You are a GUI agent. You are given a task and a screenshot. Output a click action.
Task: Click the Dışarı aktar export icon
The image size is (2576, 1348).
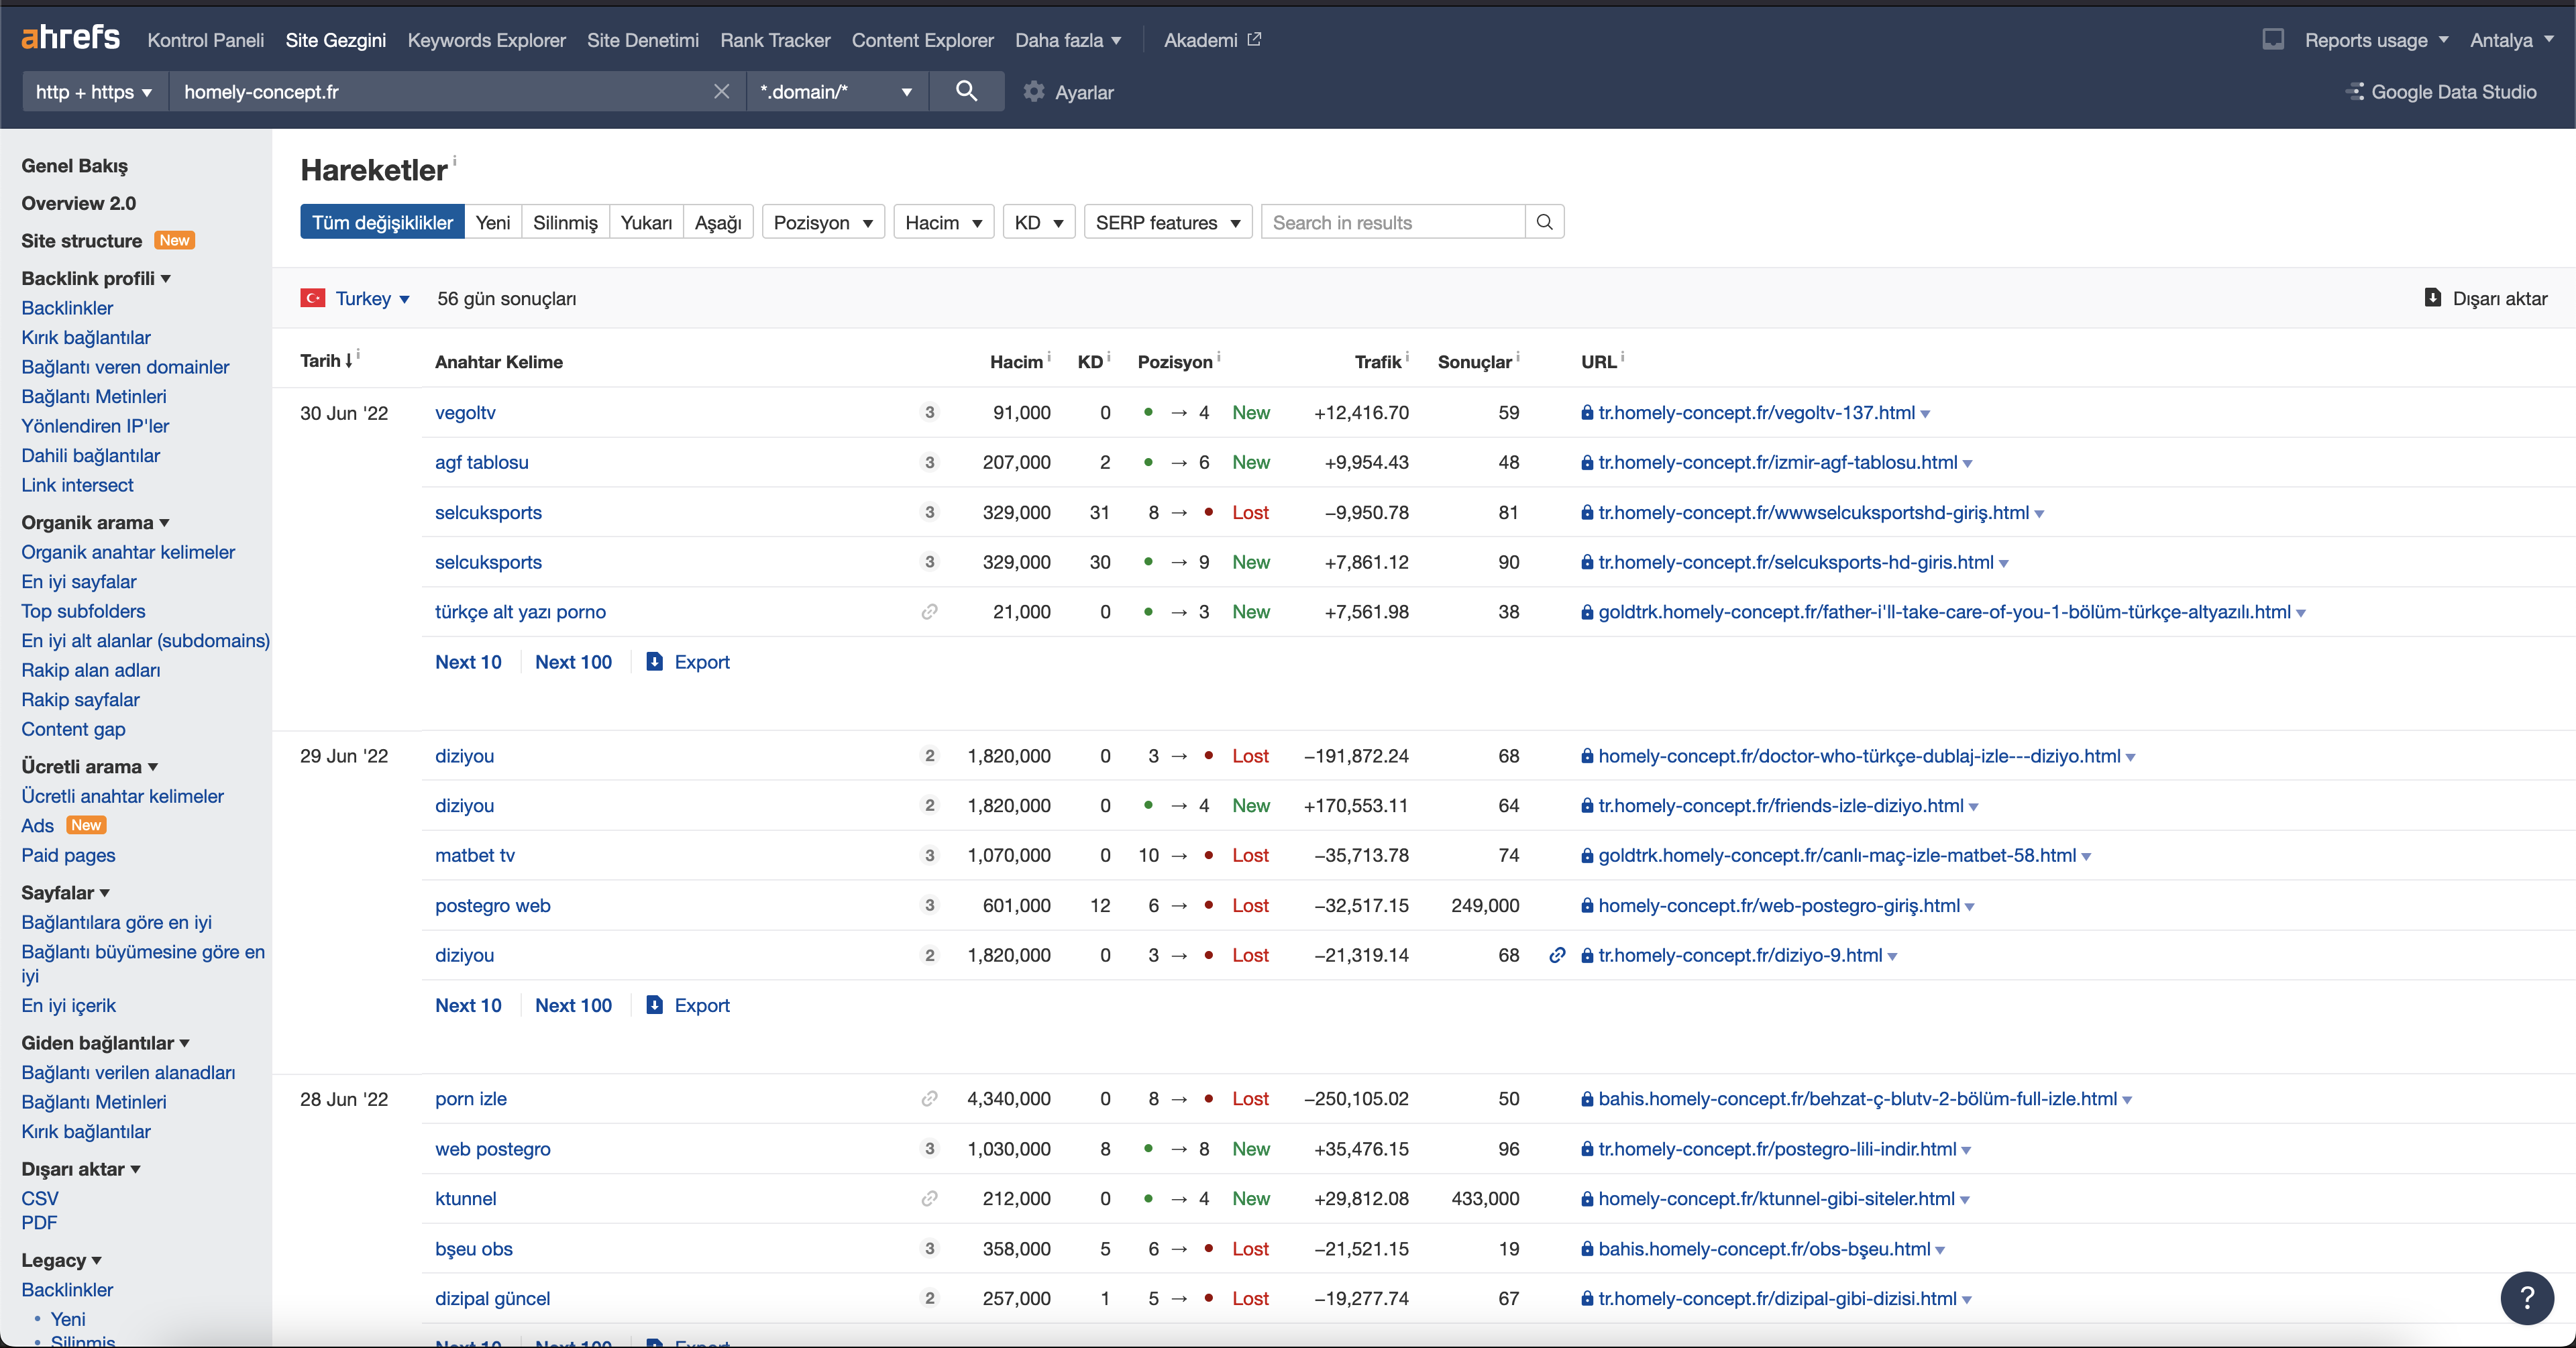click(x=2433, y=298)
